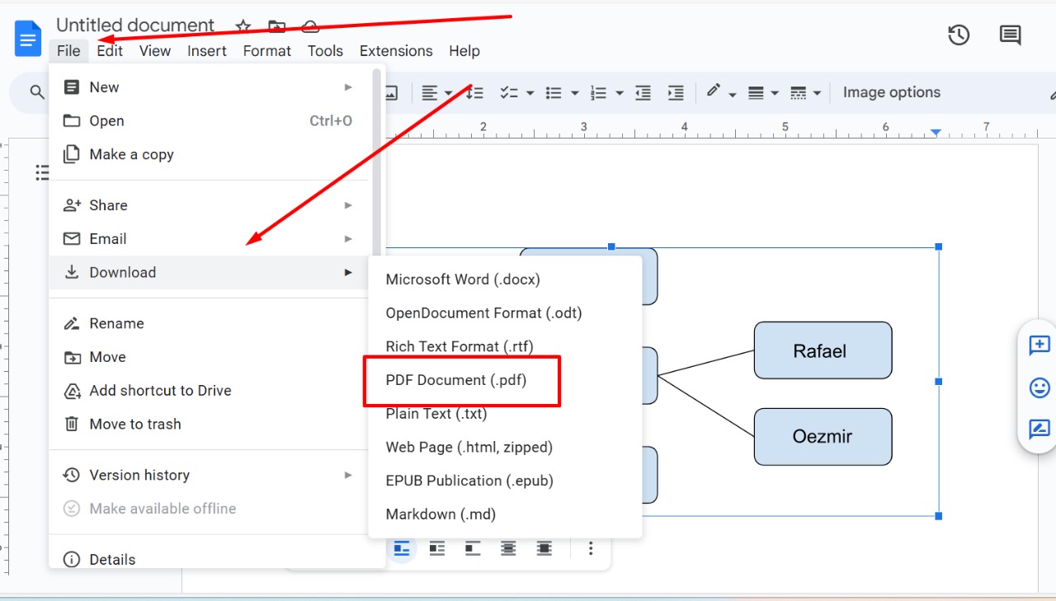
Task: Click the search magnifier in the toolbar
Action: click(x=37, y=92)
